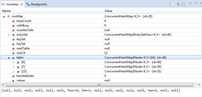Select the transferIndex field row

[x=101, y=76]
